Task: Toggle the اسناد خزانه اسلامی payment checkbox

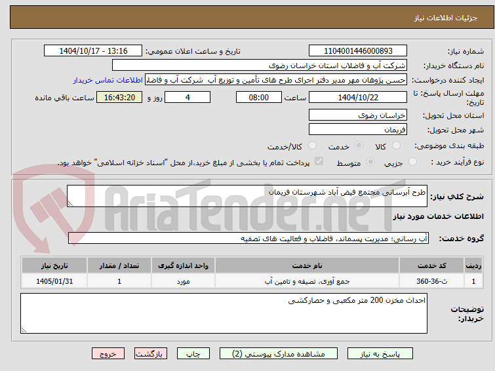Action: tap(319, 161)
